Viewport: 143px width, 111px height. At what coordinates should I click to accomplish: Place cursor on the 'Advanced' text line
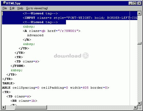35,35
